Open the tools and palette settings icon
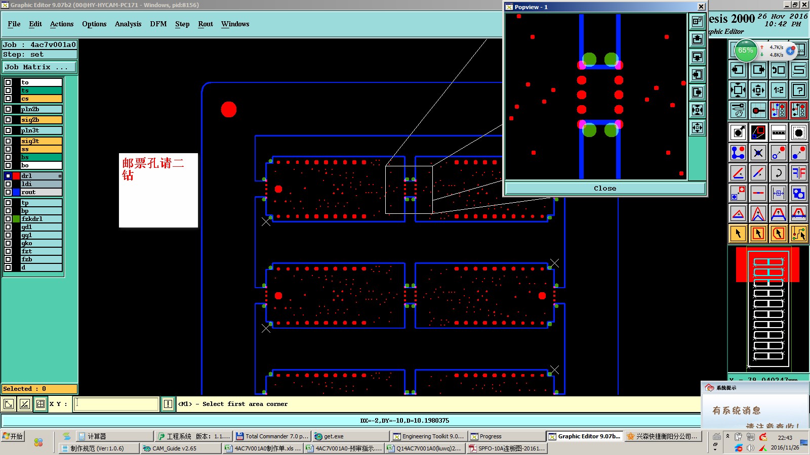The height and width of the screenshot is (455, 810). (738, 110)
